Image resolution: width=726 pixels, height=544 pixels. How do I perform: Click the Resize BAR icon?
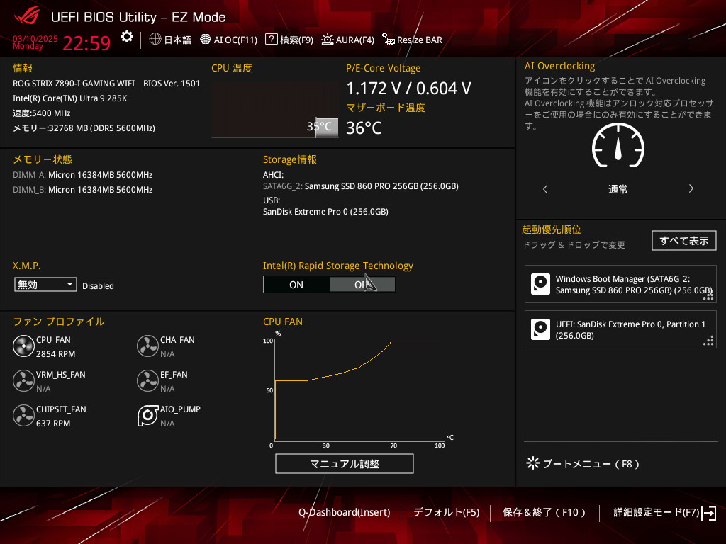(388, 40)
